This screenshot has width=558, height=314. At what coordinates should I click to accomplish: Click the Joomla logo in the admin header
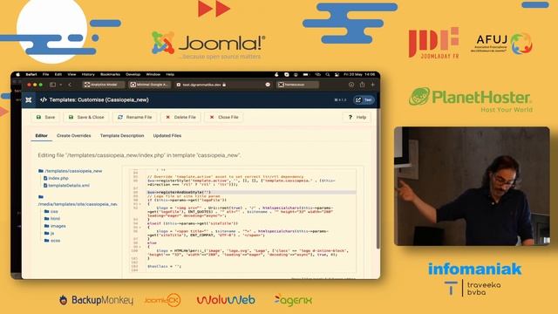[x=29, y=100]
